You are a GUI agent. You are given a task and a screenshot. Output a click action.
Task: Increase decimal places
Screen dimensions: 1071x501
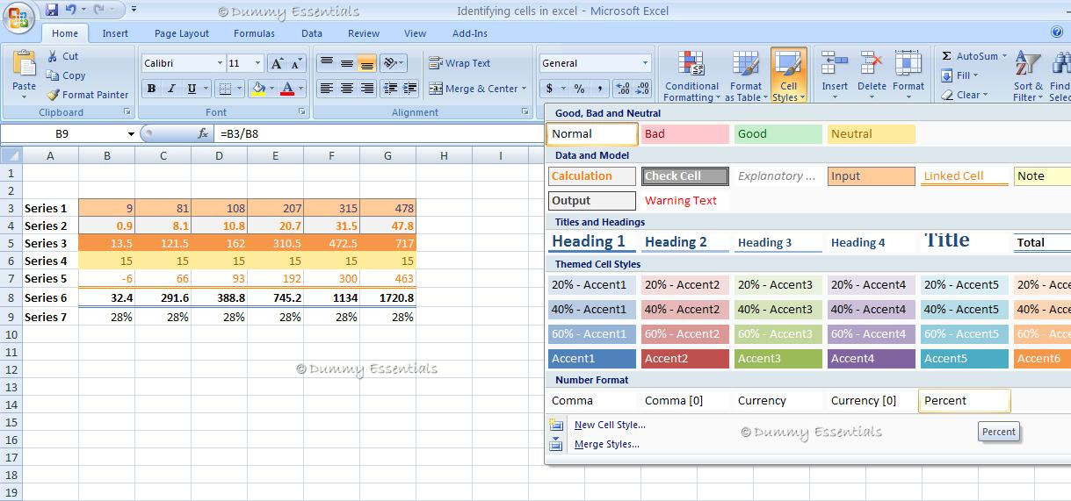[x=622, y=89]
